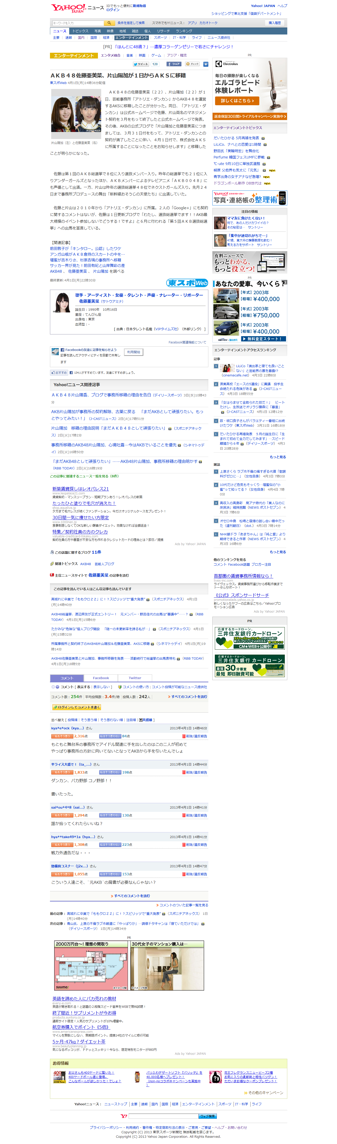The width and height of the screenshot is (337, 1144).
Task: Click the だいたひかる 5月再婚を発表 topic
Action: 236,138
